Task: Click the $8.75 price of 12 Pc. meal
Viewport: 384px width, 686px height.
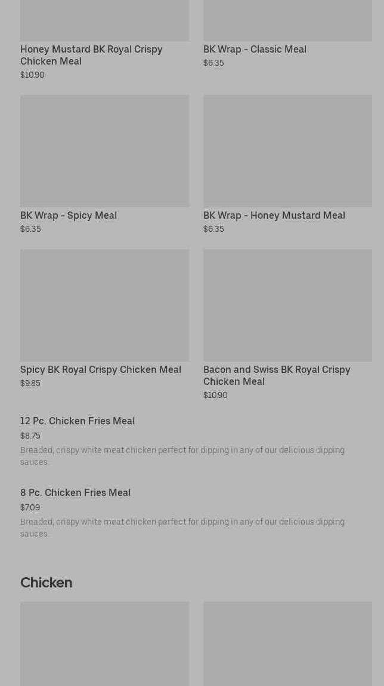Action: tap(30, 436)
